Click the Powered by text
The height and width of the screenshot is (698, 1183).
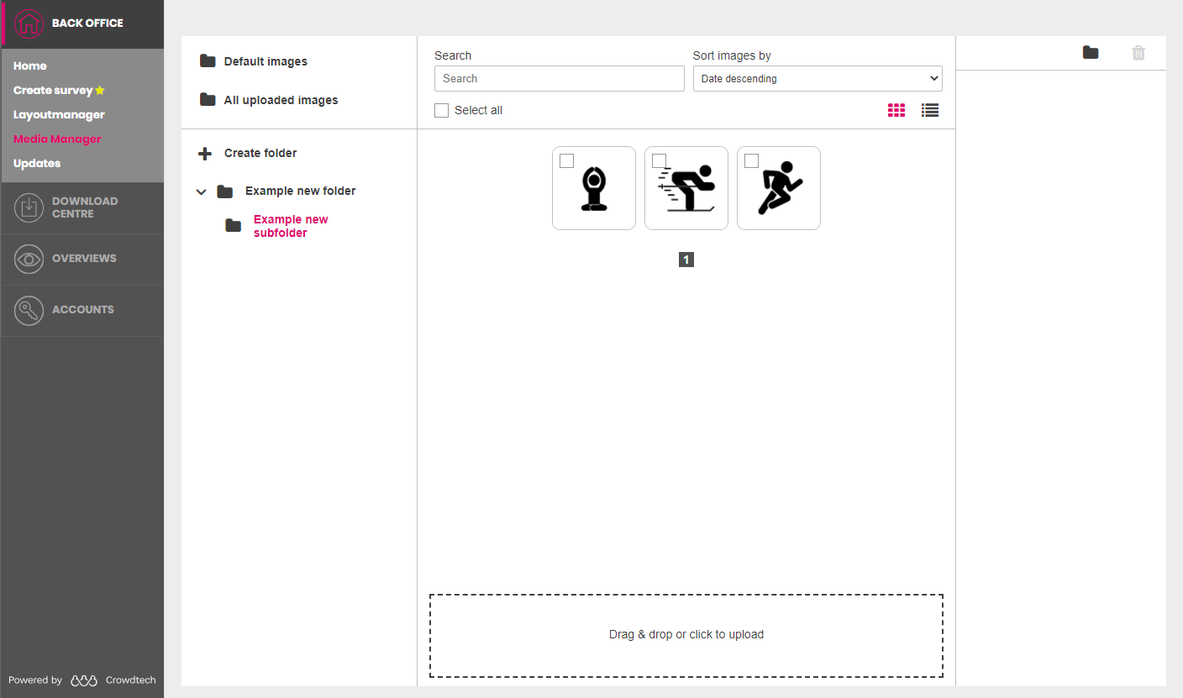coord(35,680)
